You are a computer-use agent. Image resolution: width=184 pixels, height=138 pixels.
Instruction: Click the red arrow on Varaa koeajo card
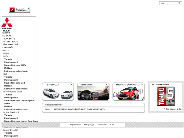click(x=107, y=85)
